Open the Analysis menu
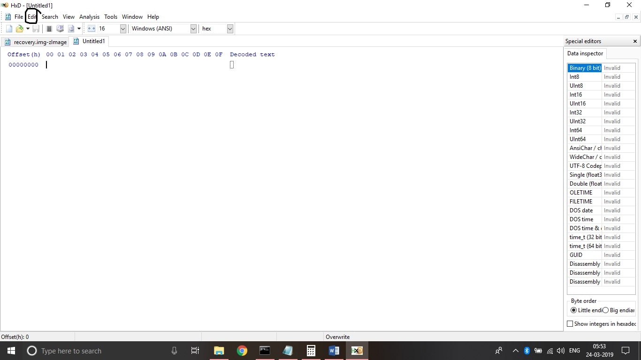Image resolution: width=641 pixels, height=360 pixels. click(x=89, y=17)
